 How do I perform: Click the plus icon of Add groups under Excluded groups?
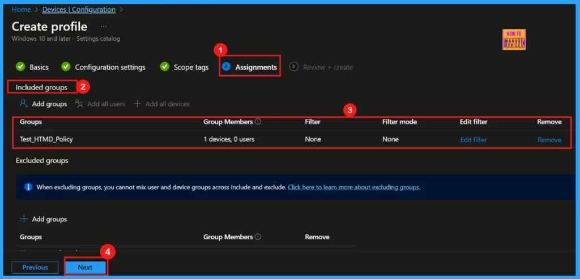(x=24, y=219)
